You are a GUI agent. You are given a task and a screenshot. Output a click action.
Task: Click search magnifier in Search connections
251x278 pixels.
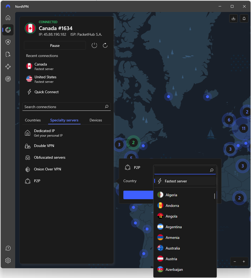107,107
